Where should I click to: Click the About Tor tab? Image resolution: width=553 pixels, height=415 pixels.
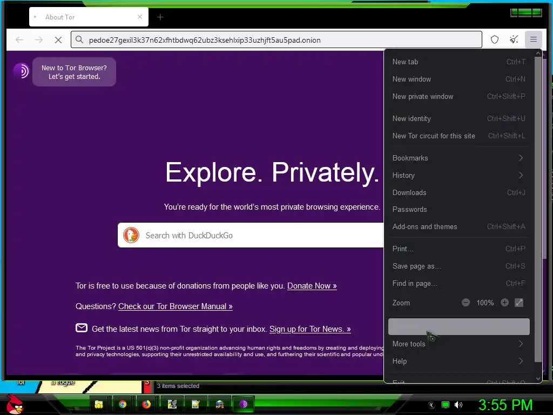point(89,17)
